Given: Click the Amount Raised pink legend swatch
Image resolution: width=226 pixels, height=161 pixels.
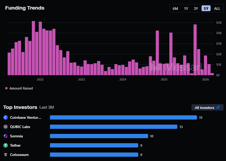Looking at the screenshot, I should [x=6, y=88].
